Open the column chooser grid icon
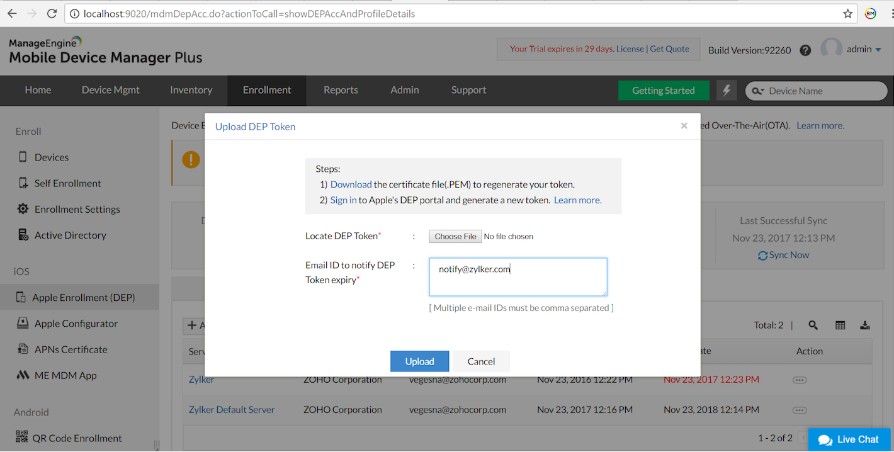The height and width of the screenshot is (452, 894). pos(840,325)
